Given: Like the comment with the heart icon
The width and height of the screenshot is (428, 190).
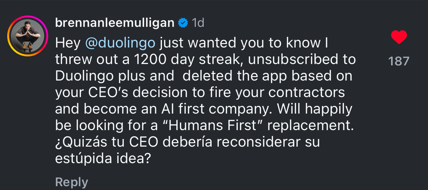Looking at the screenshot, I should 399,38.
